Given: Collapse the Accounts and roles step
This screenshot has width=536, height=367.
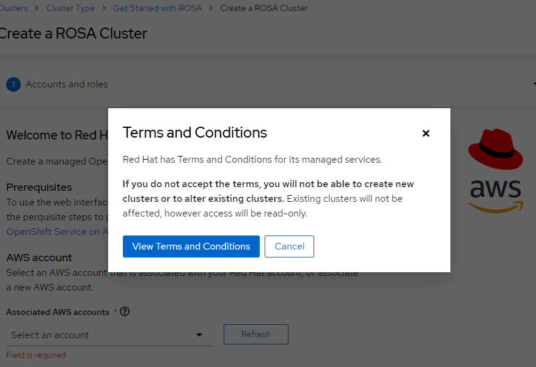Looking at the screenshot, I should point(533,84).
